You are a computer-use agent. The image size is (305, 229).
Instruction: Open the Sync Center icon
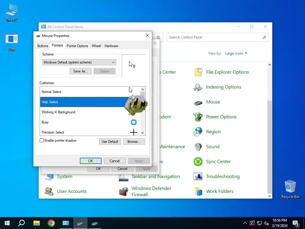point(198,162)
